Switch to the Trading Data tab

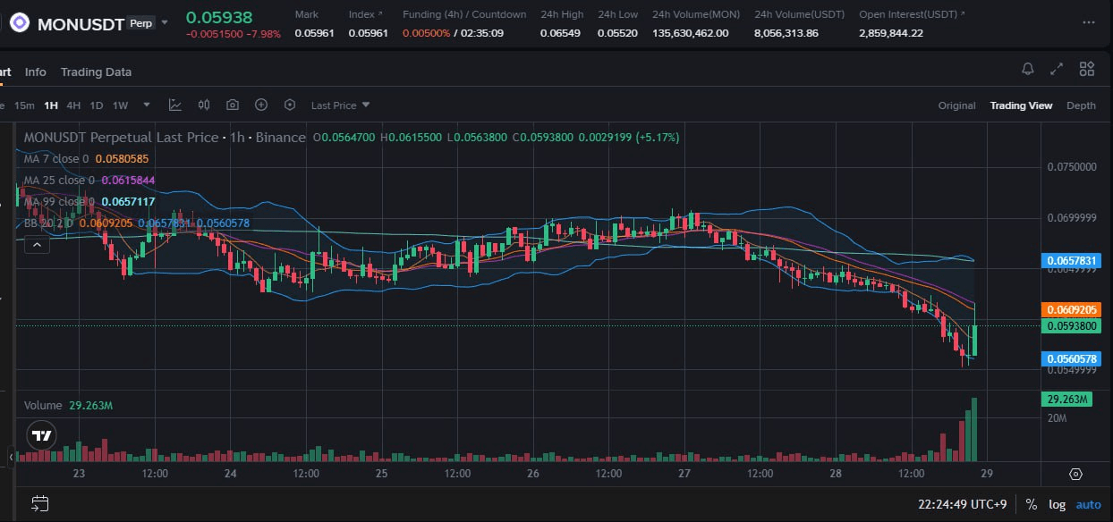click(x=96, y=72)
